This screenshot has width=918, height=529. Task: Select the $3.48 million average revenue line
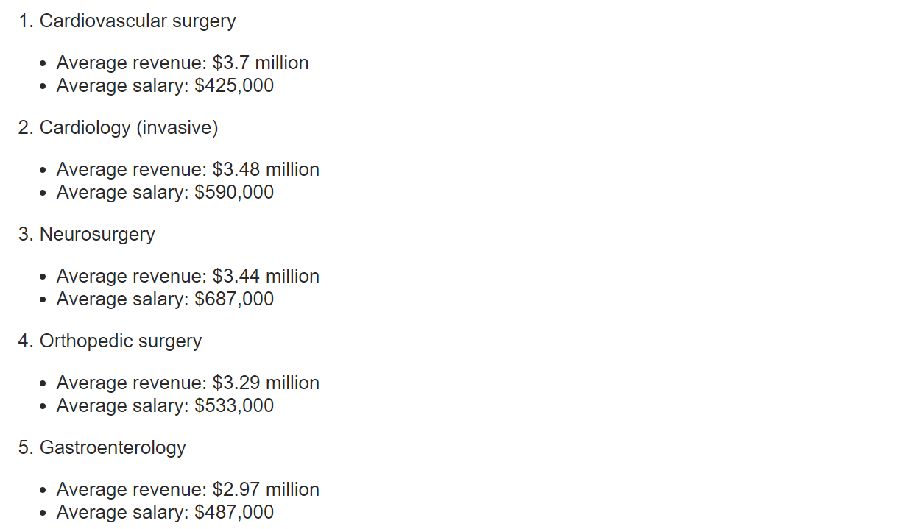188,170
